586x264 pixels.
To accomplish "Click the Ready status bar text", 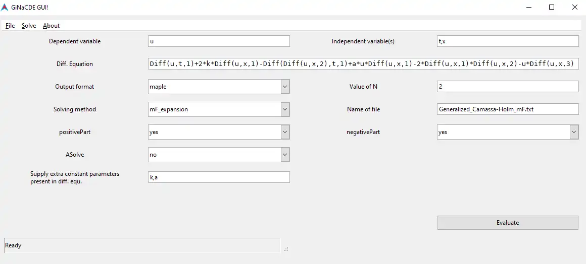I will pyautogui.click(x=14, y=245).
